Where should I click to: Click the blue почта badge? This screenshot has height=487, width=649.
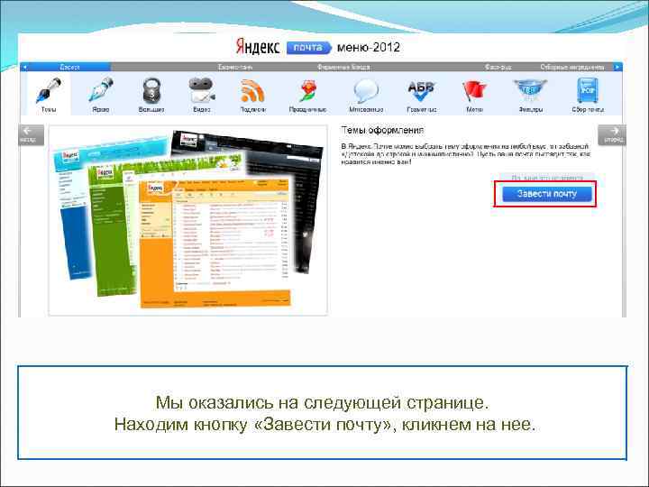tap(309, 48)
